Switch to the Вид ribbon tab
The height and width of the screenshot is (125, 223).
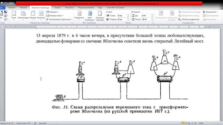click(x=100, y=8)
